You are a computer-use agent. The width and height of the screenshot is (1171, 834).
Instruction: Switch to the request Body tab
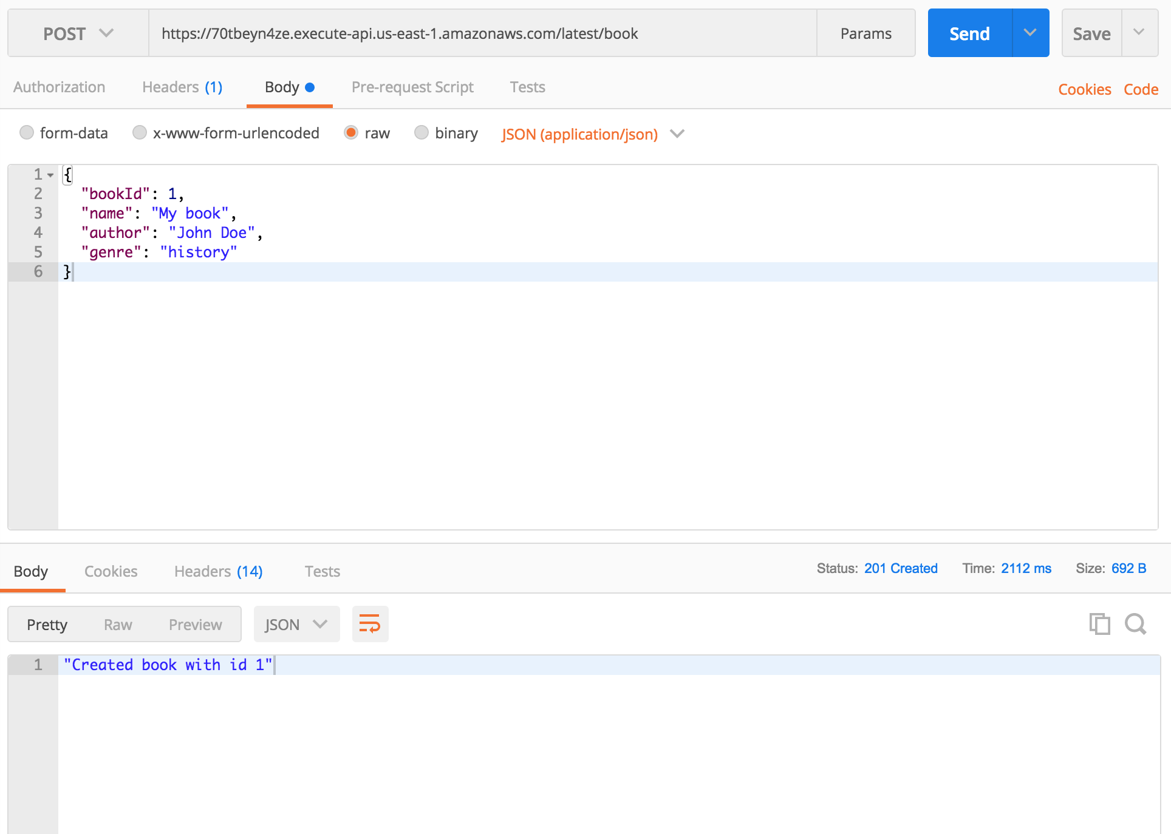(289, 87)
